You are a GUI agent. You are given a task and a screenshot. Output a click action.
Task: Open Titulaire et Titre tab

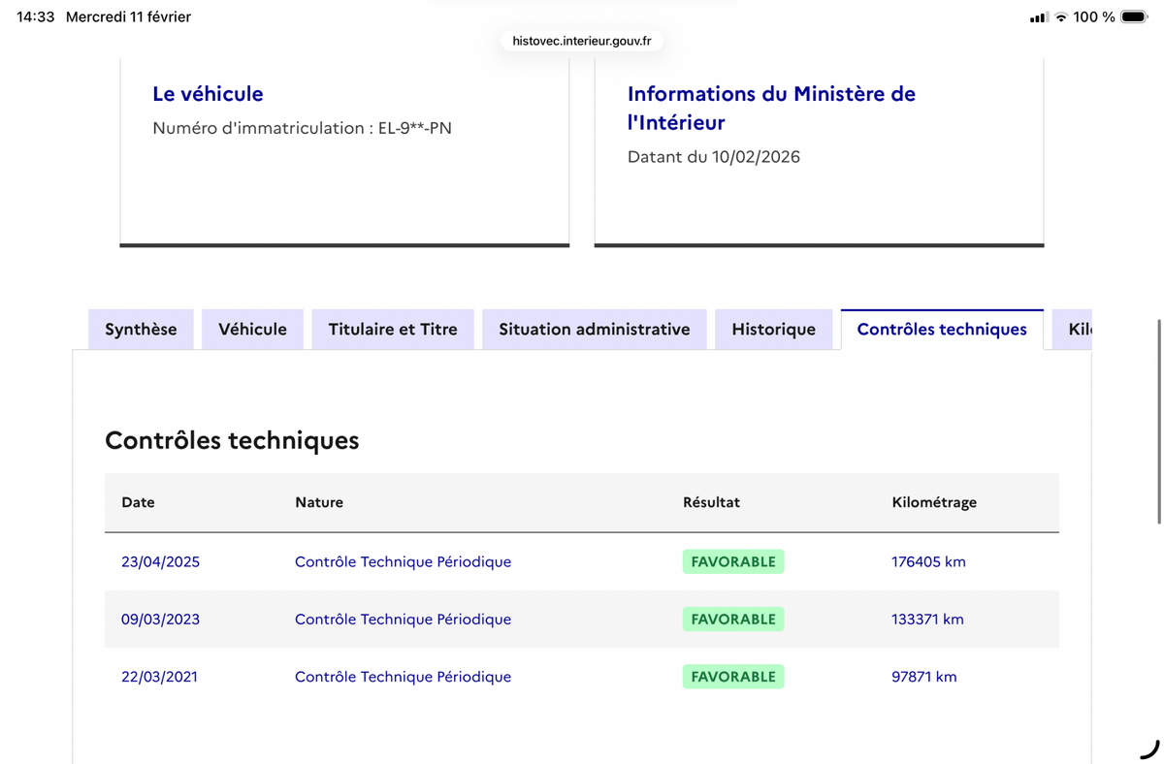click(393, 330)
